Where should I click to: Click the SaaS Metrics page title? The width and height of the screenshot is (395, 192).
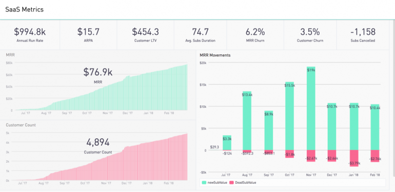click(25, 10)
